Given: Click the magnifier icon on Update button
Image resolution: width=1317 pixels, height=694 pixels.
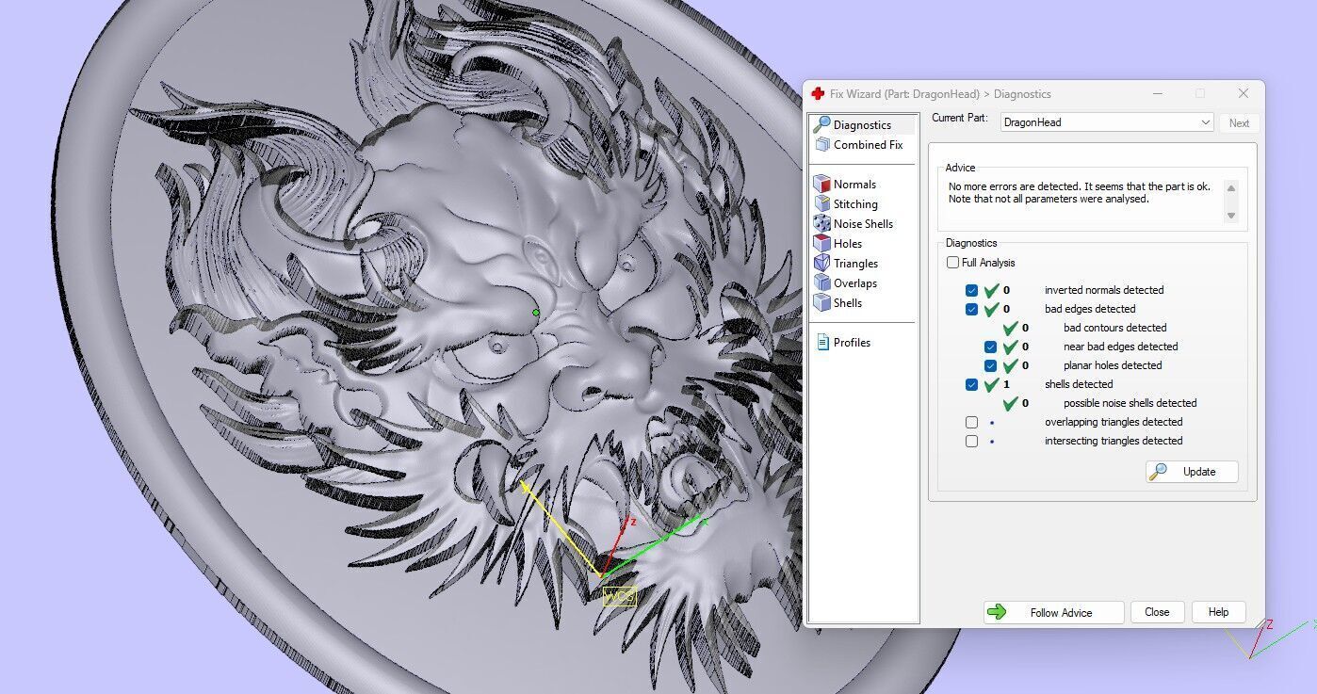Looking at the screenshot, I should tap(1159, 471).
